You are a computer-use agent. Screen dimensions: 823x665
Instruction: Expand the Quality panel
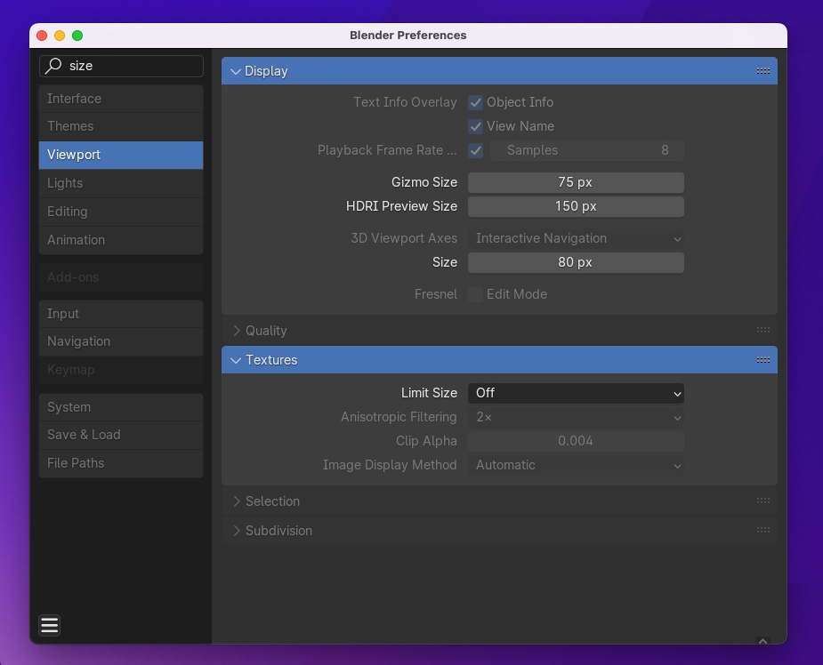(236, 331)
